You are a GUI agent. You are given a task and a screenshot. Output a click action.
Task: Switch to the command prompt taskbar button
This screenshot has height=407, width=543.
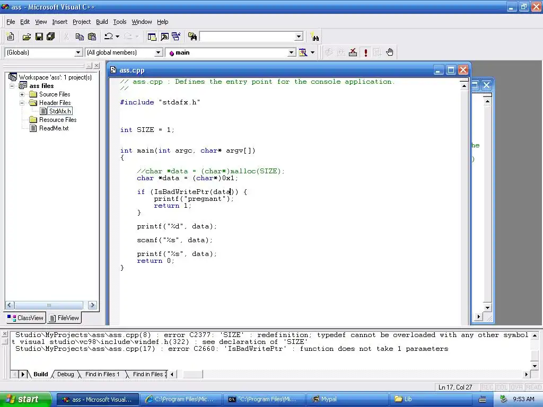[264, 399]
